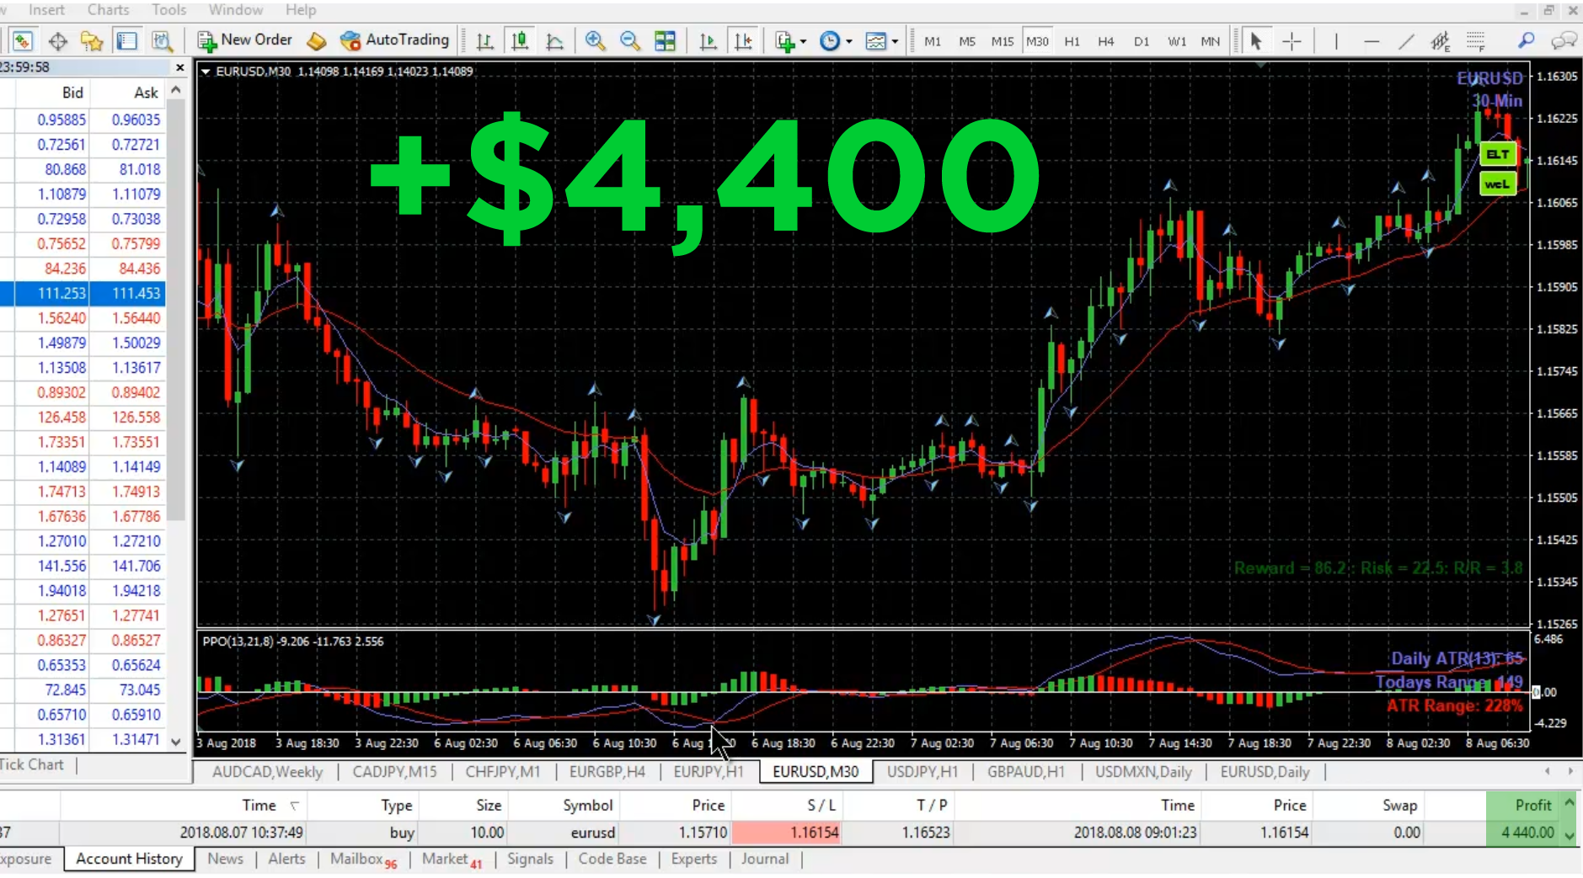Image resolution: width=1583 pixels, height=878 pixels.
Task: Select the Fibonacci retracement tool
Action: pos(1475,40)
